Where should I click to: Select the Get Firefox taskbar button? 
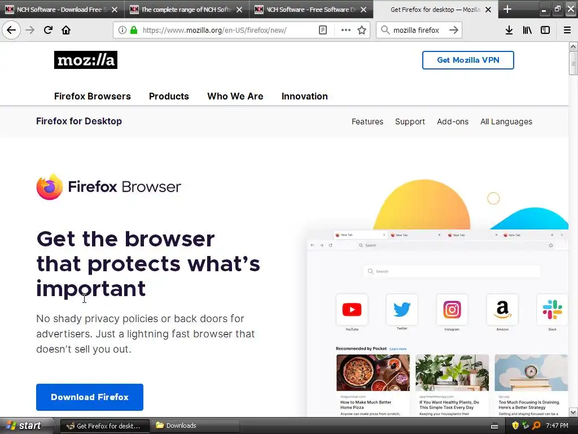[x=104, y=426]
